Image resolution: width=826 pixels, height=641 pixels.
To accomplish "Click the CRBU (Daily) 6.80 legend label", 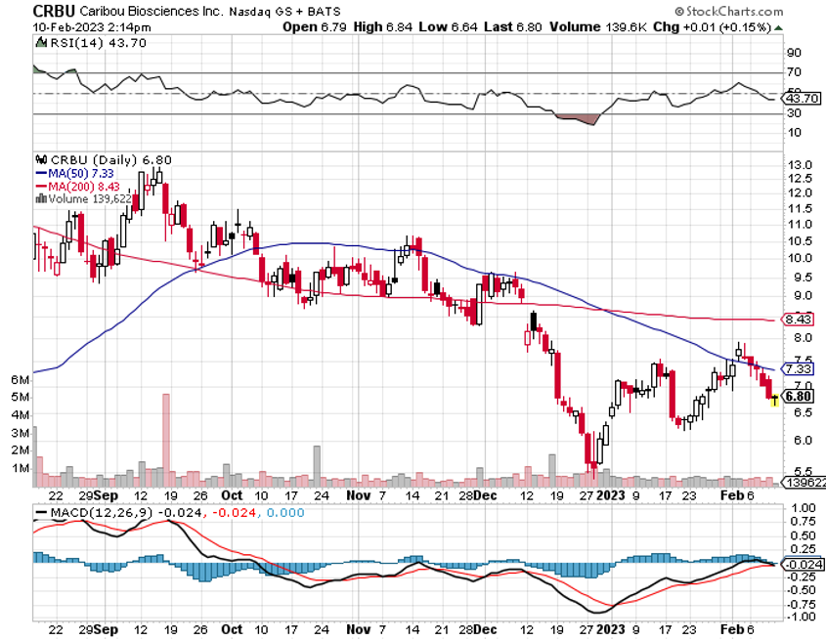I will 111,159.
